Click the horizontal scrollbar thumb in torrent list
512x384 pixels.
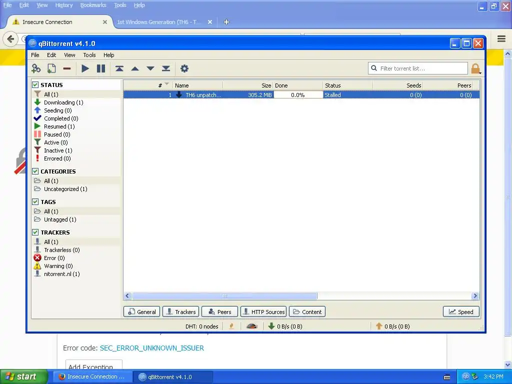[224, 296]
